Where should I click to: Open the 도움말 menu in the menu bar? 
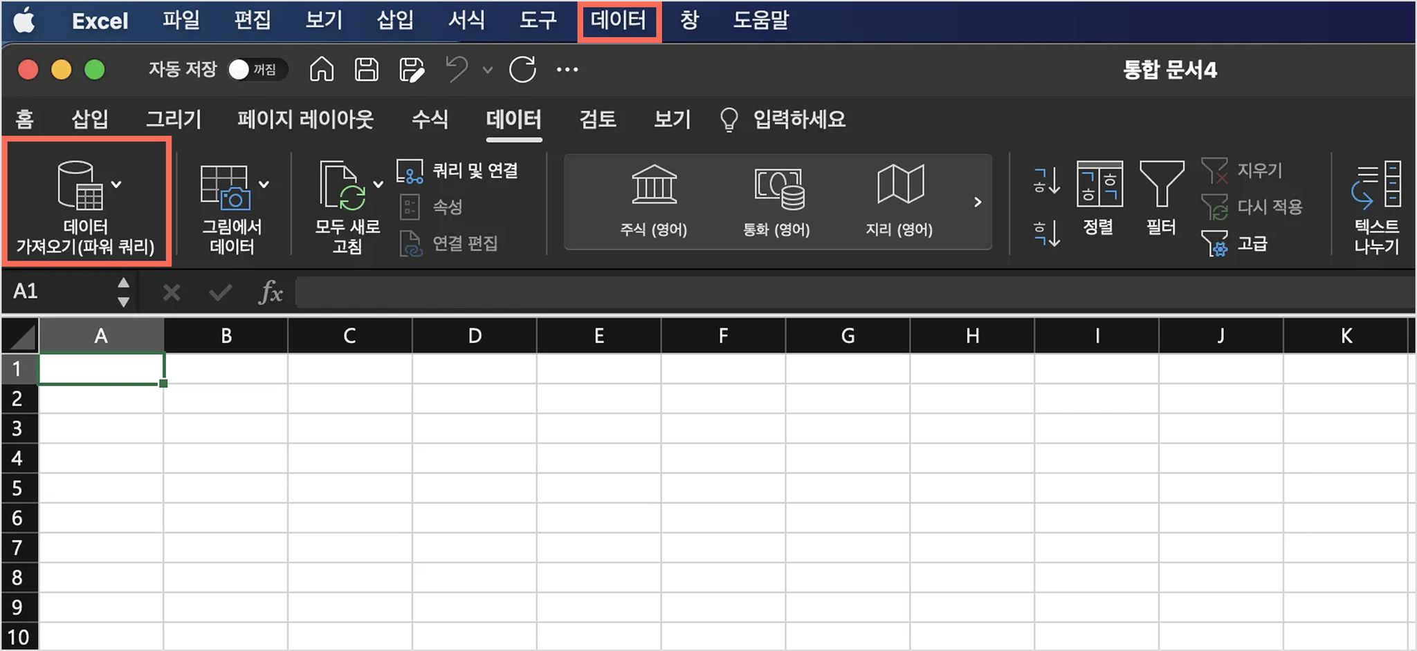(x=761, y=20)
